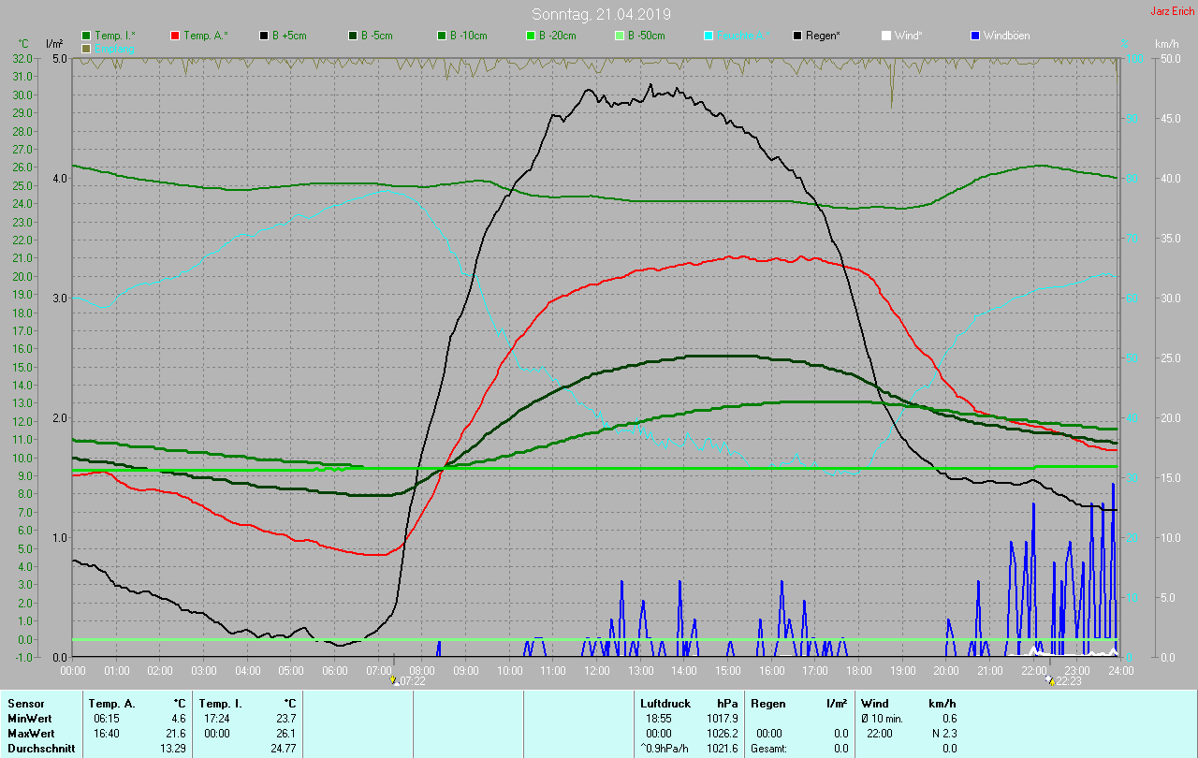1198x758 pixels.
Task: Click the bright green B -20cm legend square
Action: (x=530, y=36)
